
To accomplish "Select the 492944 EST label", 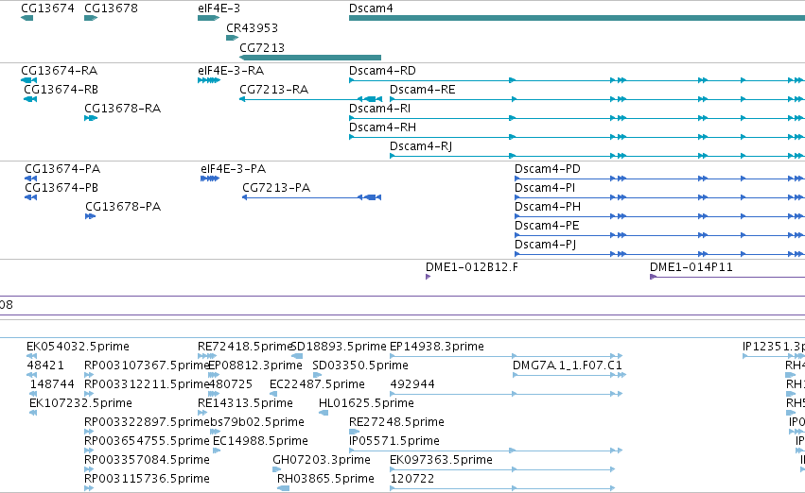I will click(412, 384).
